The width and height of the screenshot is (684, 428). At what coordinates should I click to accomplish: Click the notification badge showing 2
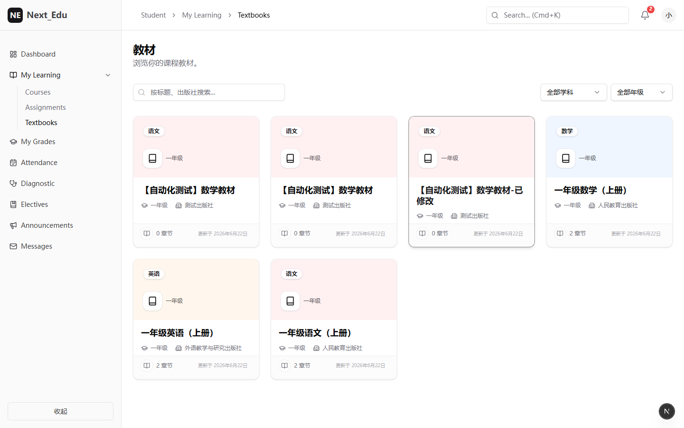click(651, 10)
